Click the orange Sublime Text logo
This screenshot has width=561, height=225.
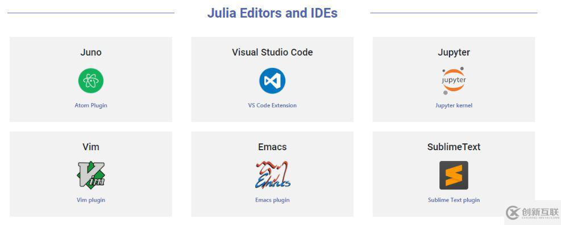click(x=454, y=175)
